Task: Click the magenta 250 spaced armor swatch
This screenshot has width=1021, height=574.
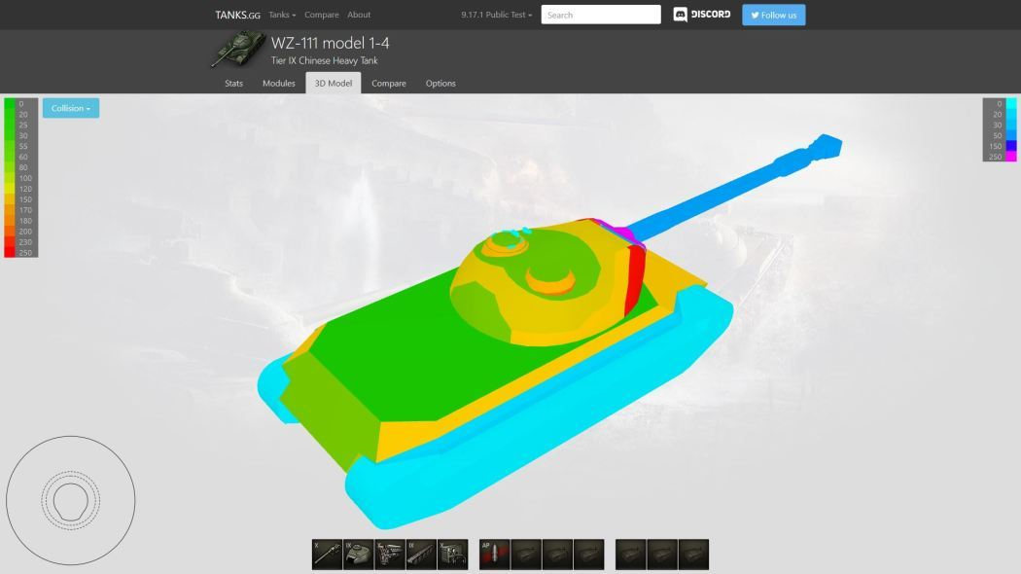Action: pos(1011,157)
